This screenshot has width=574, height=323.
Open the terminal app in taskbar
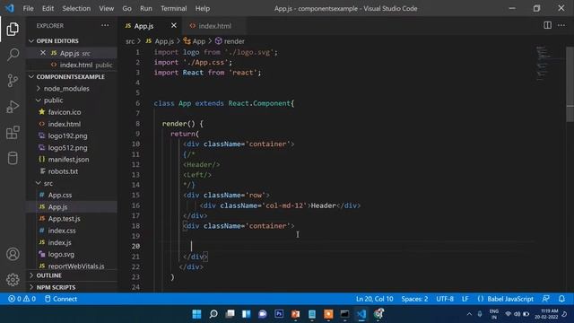[x=344, y=314]
